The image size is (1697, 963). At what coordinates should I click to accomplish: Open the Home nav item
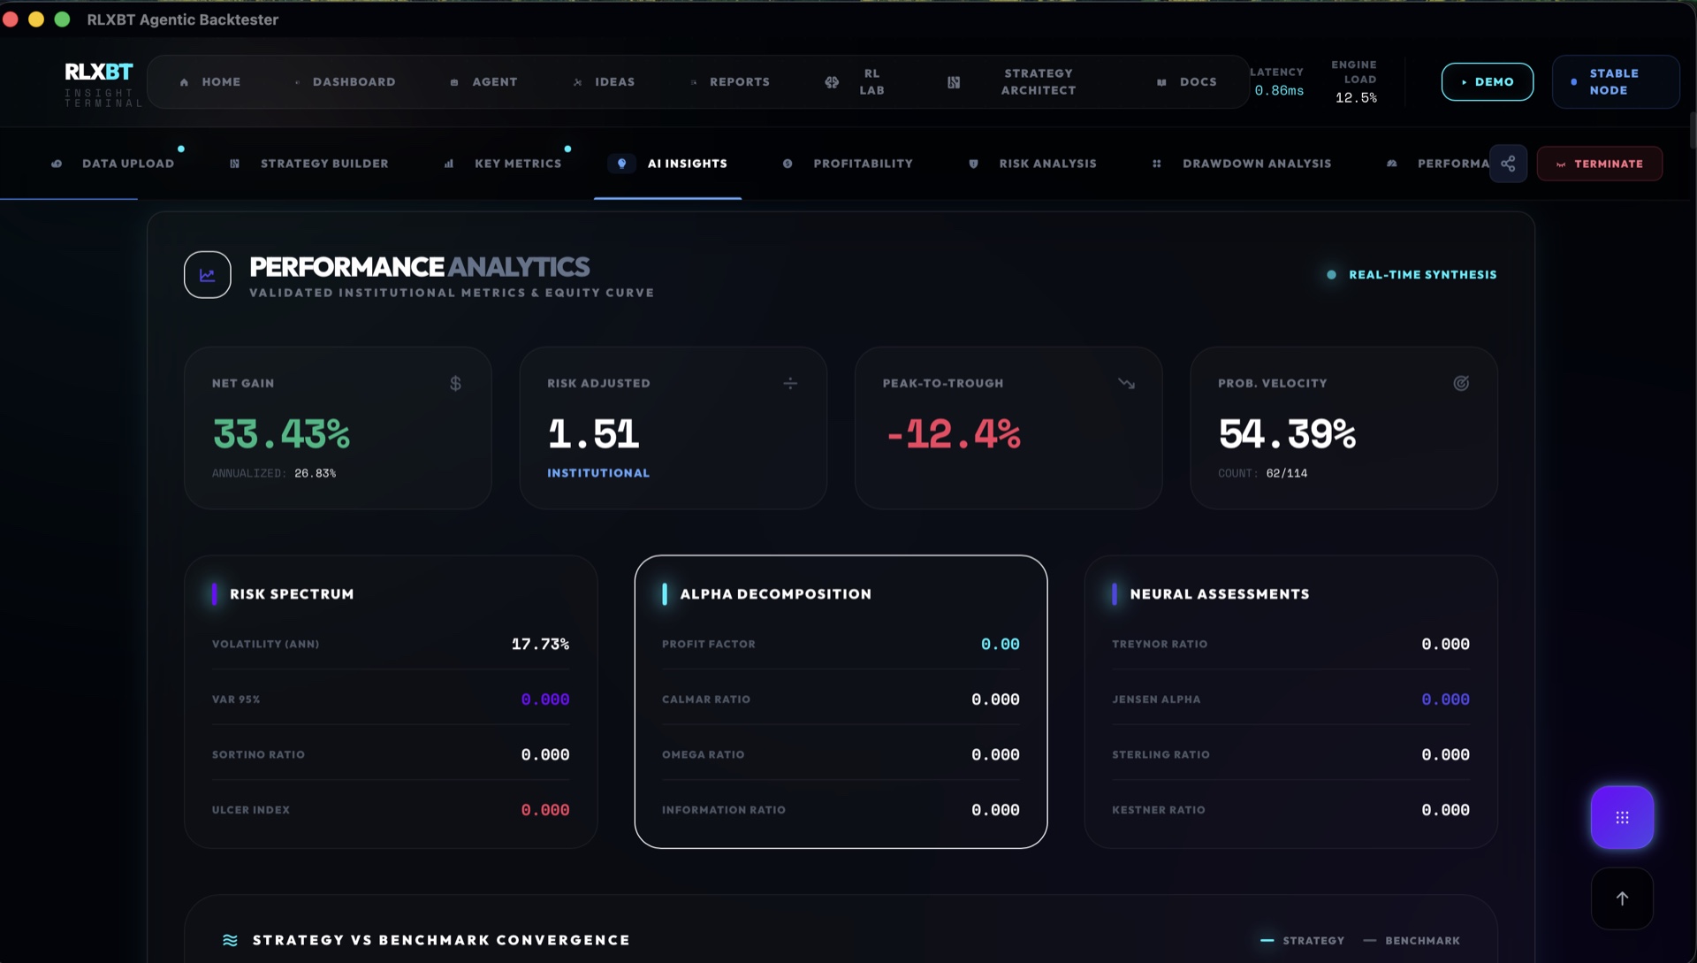[210, 82]
